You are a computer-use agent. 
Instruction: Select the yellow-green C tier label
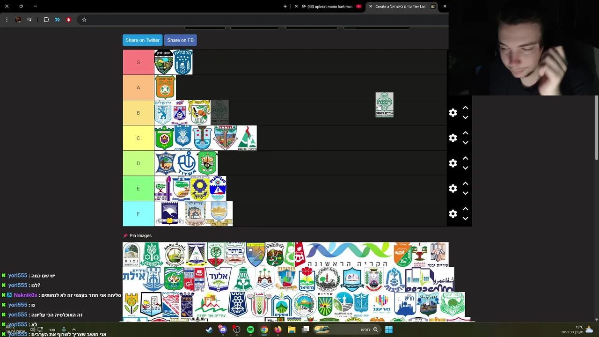pyautogui.click(x=138, y=138)
